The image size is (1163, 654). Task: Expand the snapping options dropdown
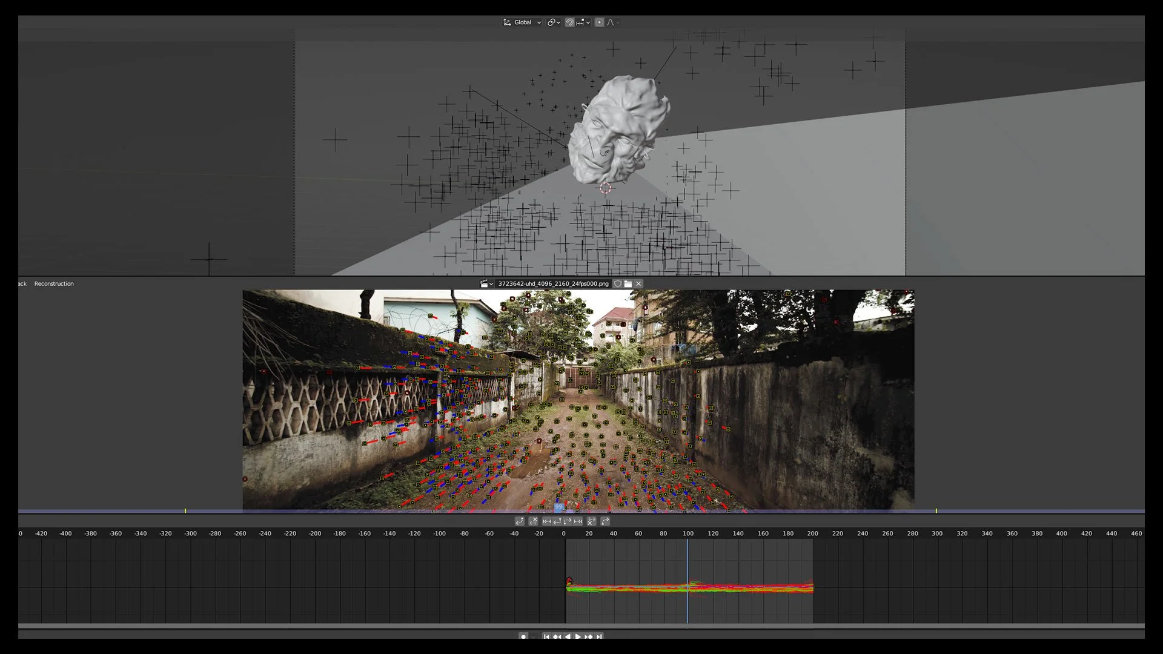tap(583, 22)
